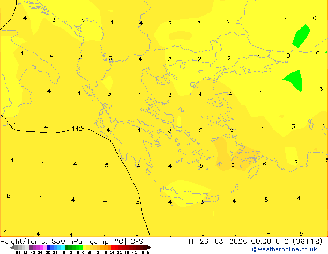Click the GFS model label
328x254 pixels.
coord(137,241)
